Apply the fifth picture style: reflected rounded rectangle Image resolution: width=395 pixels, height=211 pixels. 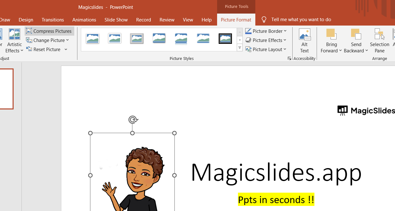pyautogui.click(x=181, y=38)
